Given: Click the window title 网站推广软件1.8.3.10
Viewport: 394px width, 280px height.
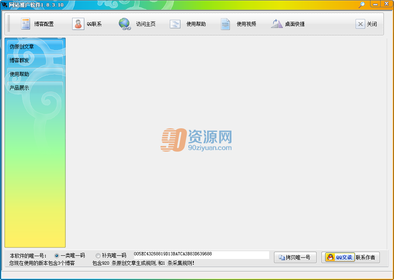Looking at the screenshot, I should point(36,5).
